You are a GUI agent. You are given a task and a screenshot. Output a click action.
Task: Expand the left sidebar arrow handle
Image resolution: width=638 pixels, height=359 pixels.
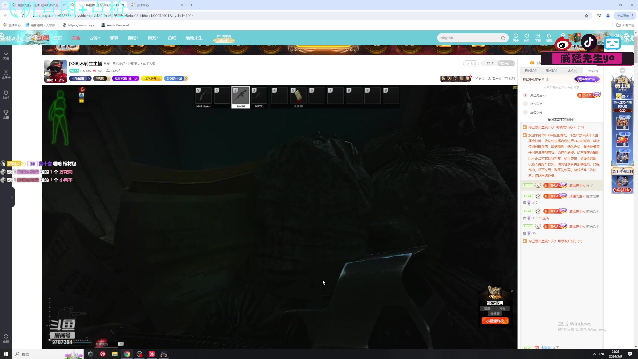(x=12, y=198)
